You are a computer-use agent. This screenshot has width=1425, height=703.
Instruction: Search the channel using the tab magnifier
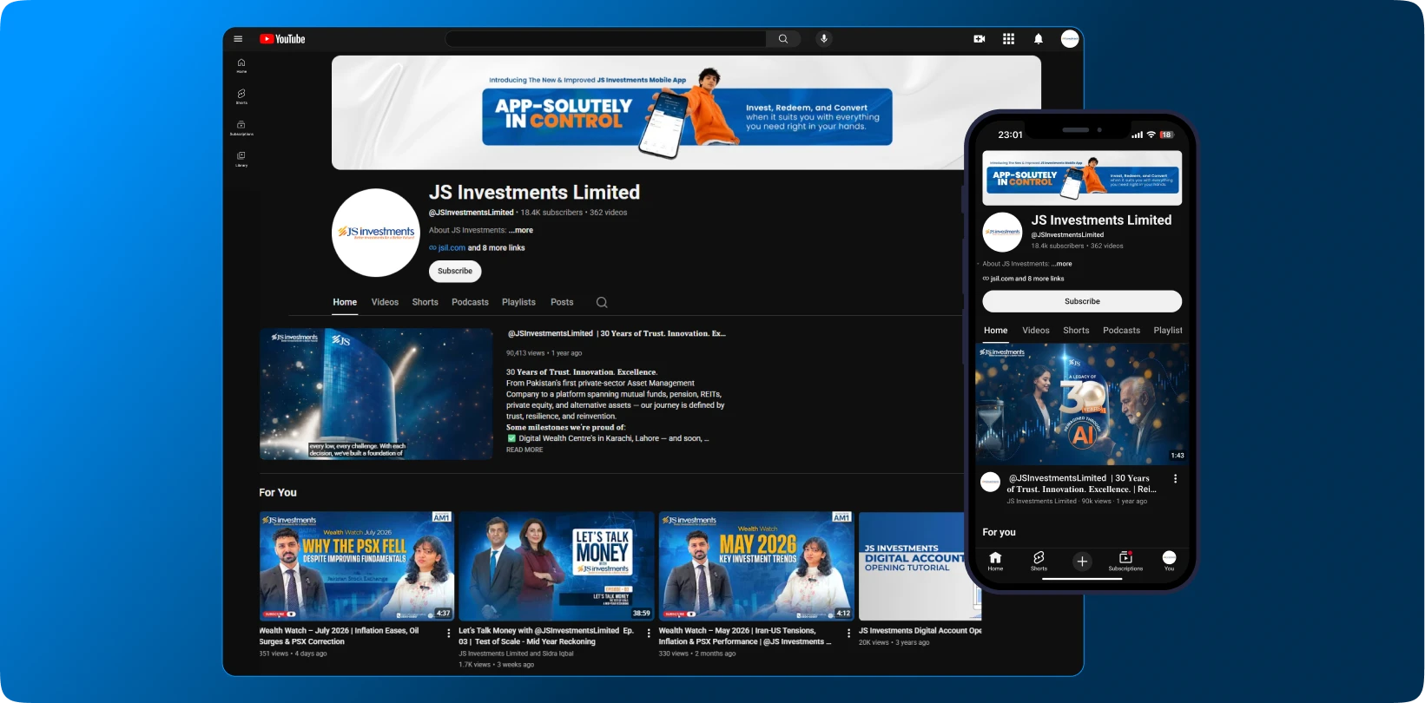602,302
